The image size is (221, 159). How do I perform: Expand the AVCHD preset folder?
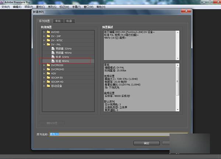(44, 32)
